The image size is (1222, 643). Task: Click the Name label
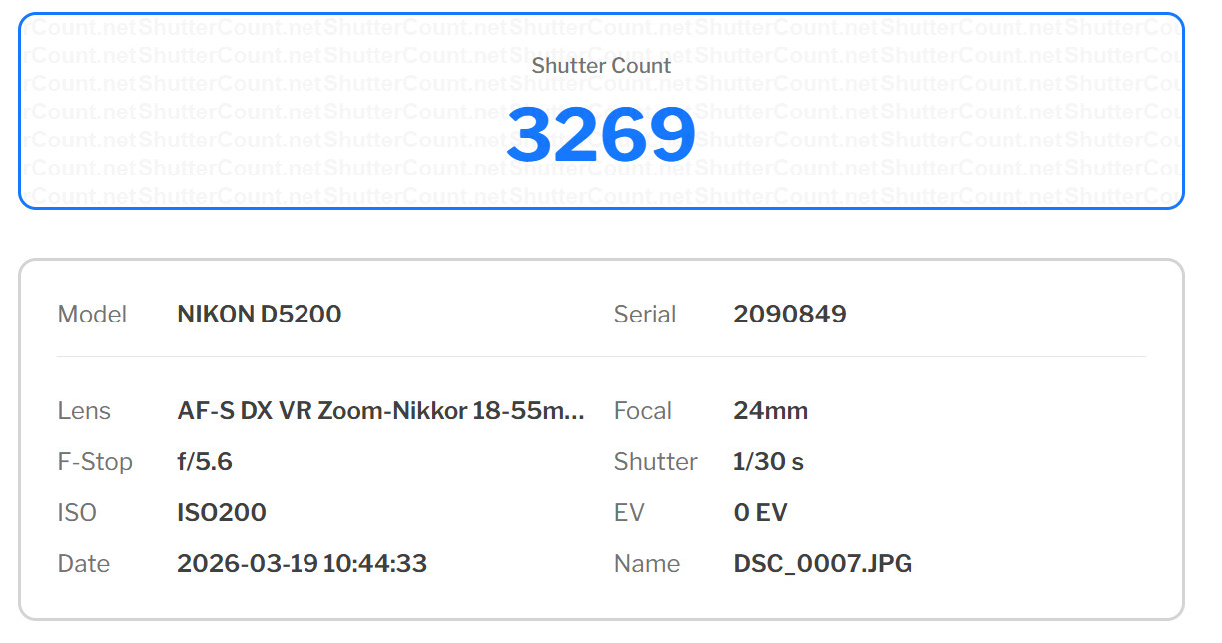click(x=646, y=564)
